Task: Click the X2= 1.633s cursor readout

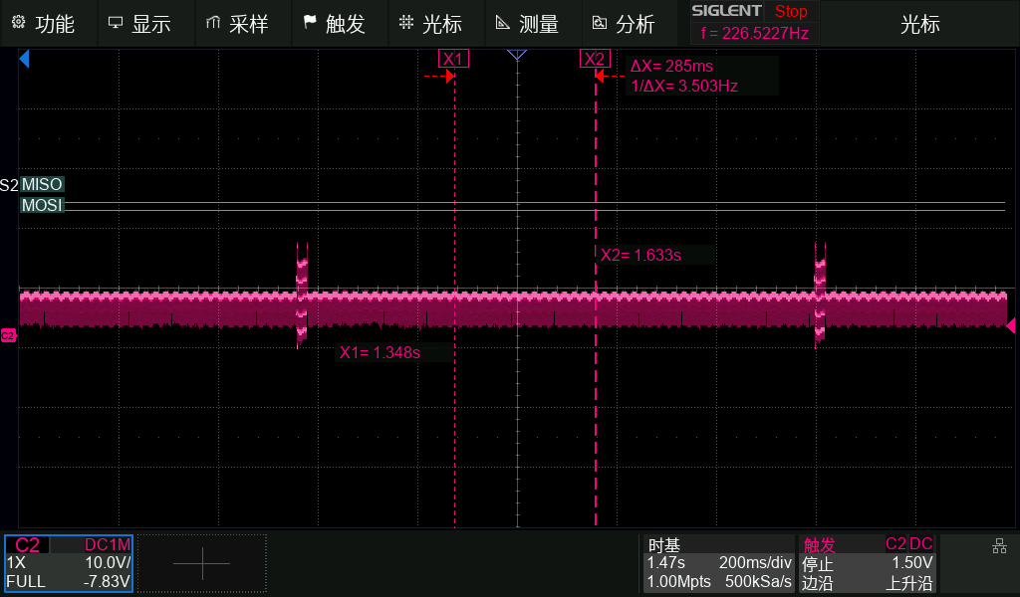Action: click(640, 256)
